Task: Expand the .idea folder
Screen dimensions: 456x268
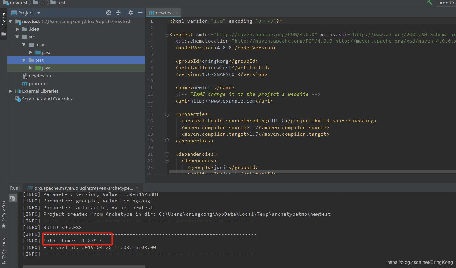Action: [17, 29]
